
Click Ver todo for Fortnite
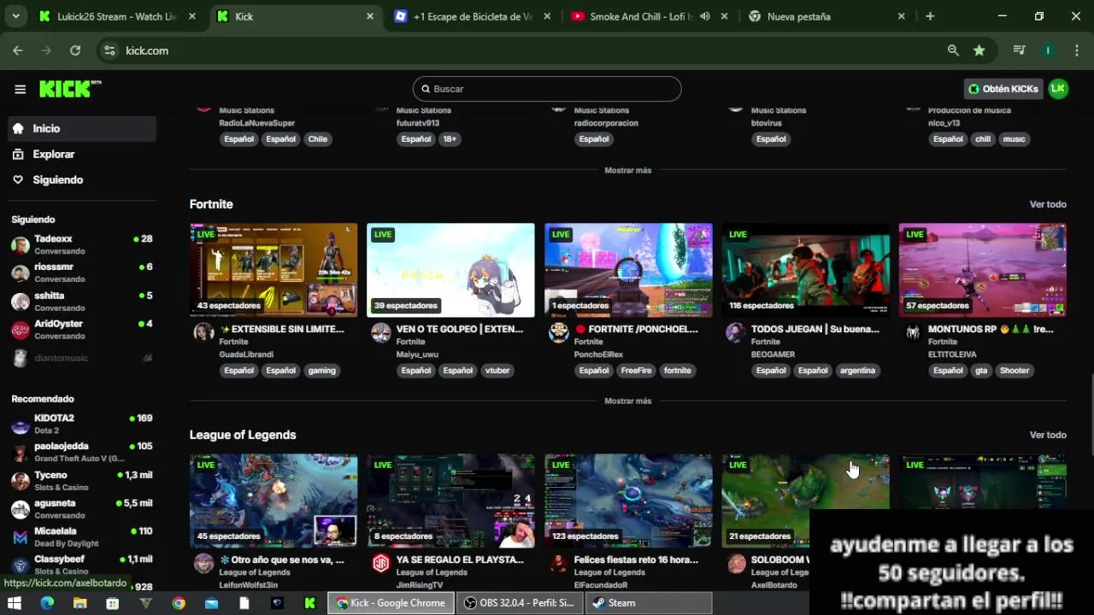pos(1048,204)
